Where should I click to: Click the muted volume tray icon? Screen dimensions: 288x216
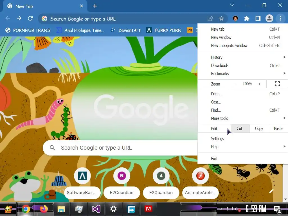[x=238, y=209]
